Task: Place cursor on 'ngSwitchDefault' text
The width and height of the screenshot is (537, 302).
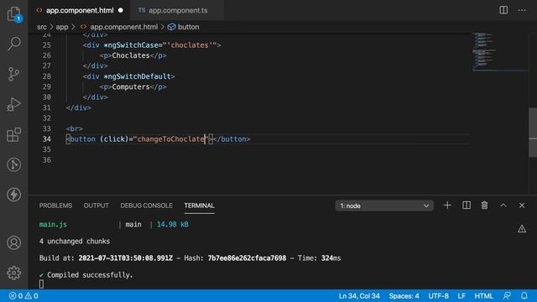Action: (139, 76)
